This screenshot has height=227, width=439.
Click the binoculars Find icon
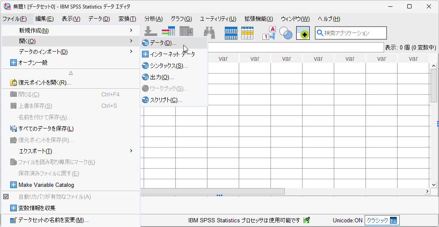coord(210,33)
